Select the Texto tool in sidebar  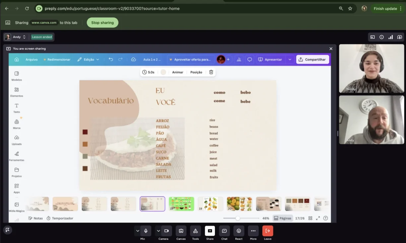point(17,108)
